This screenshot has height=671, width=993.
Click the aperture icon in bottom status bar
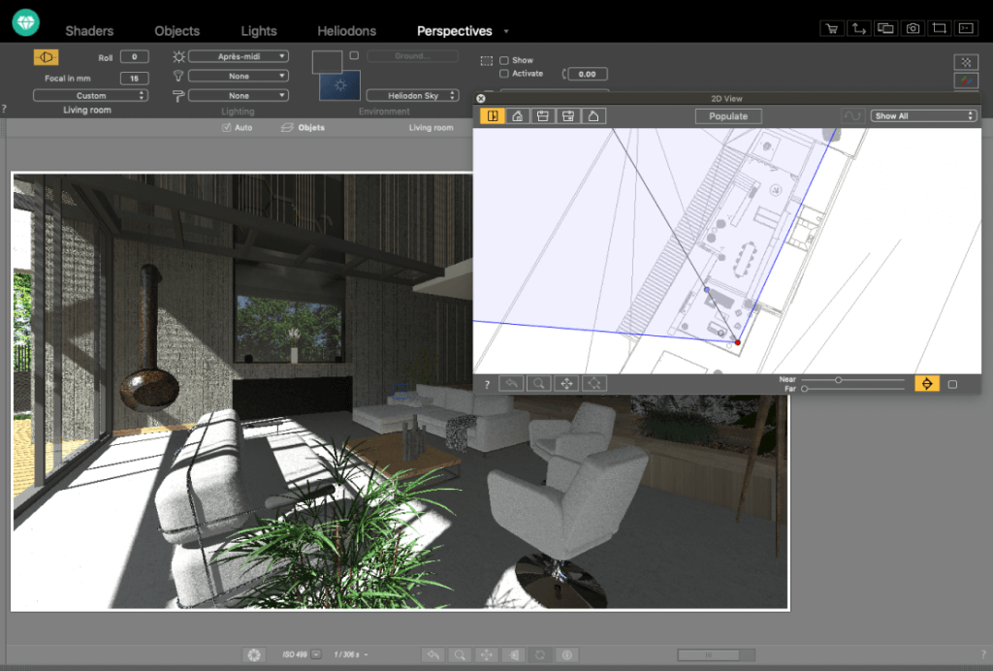click(x=254, y=655)
